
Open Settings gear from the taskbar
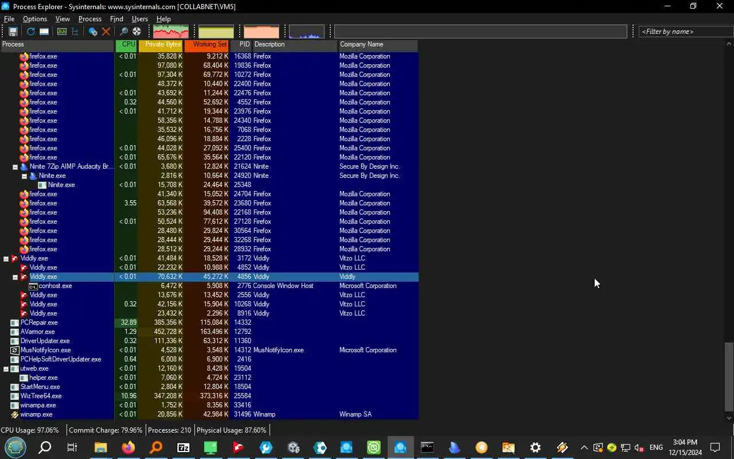(536, 448)
